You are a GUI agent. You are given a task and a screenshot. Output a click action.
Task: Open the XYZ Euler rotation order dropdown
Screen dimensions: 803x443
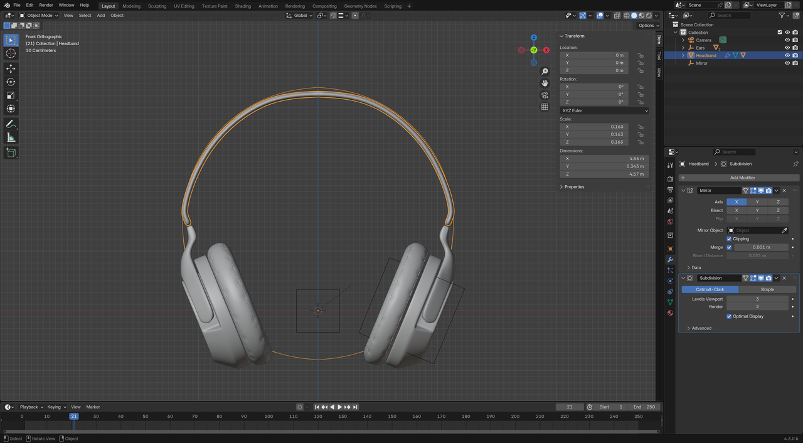pyautogui.click(x=604, y=110)
